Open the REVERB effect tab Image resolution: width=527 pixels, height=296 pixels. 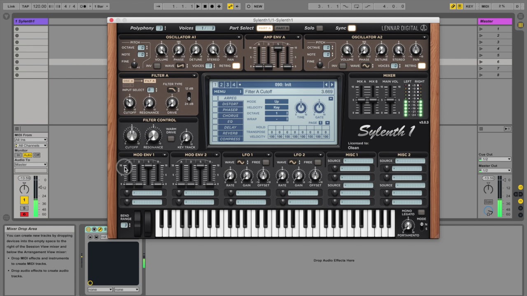click(230, 133)
